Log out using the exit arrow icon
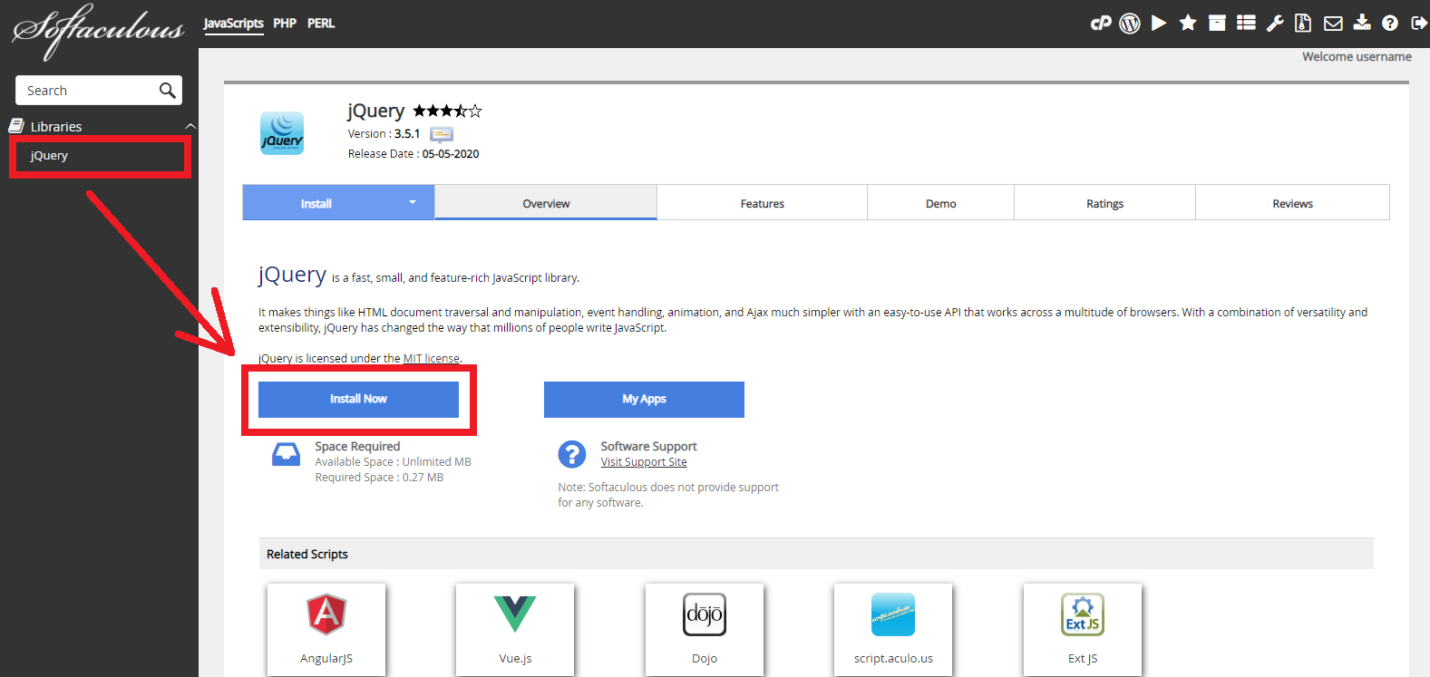 (x=1419, y=24)
